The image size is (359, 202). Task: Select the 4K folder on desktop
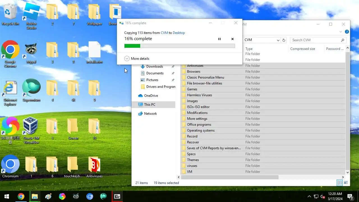coord(73,90)
